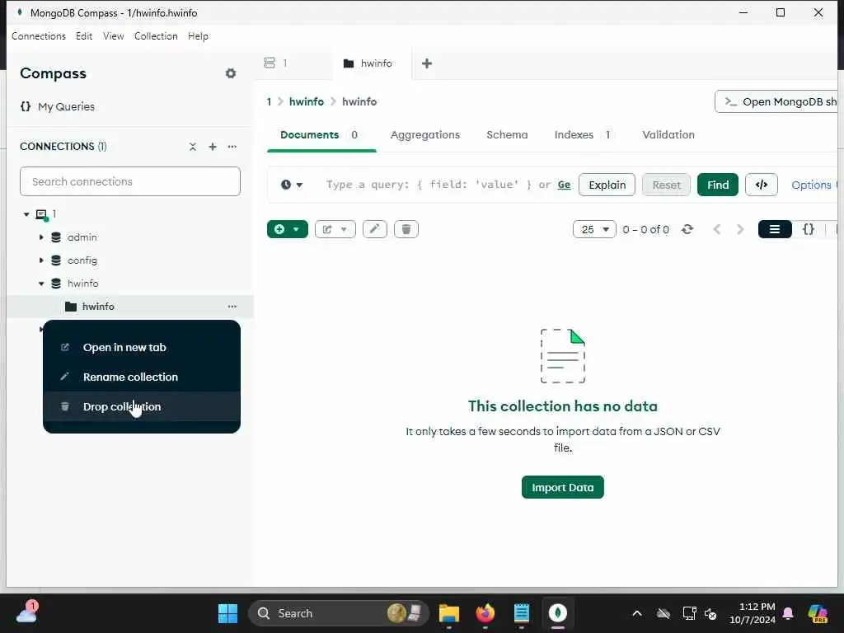The image size is (844, 633).
Task: Open connections more options ellipsis
Action: pyautogui.click(x=232, y=147)
